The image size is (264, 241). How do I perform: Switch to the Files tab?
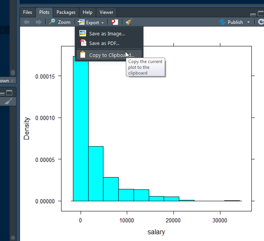coord(28,12)
